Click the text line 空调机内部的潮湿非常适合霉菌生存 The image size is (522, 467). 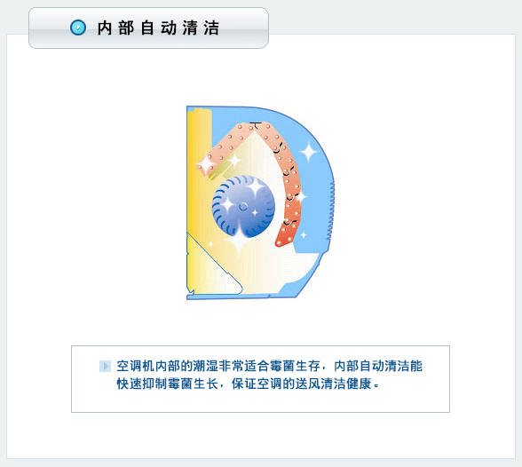(x=218, y=366)
